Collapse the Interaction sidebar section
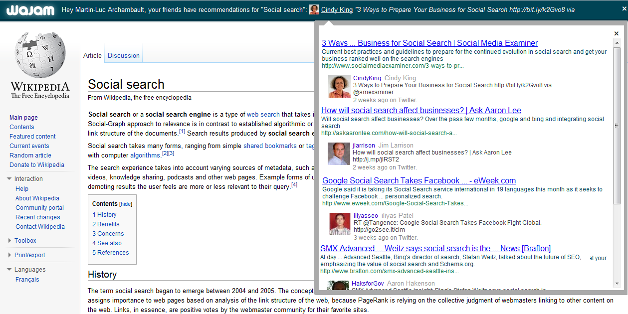Image resolution: width=628 pixels, height=314 pixels. [9, 179]
